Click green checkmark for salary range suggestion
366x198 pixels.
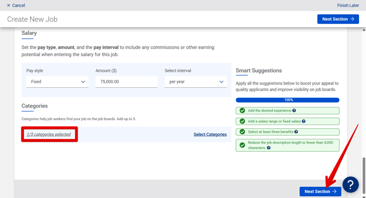click(243, 121)
